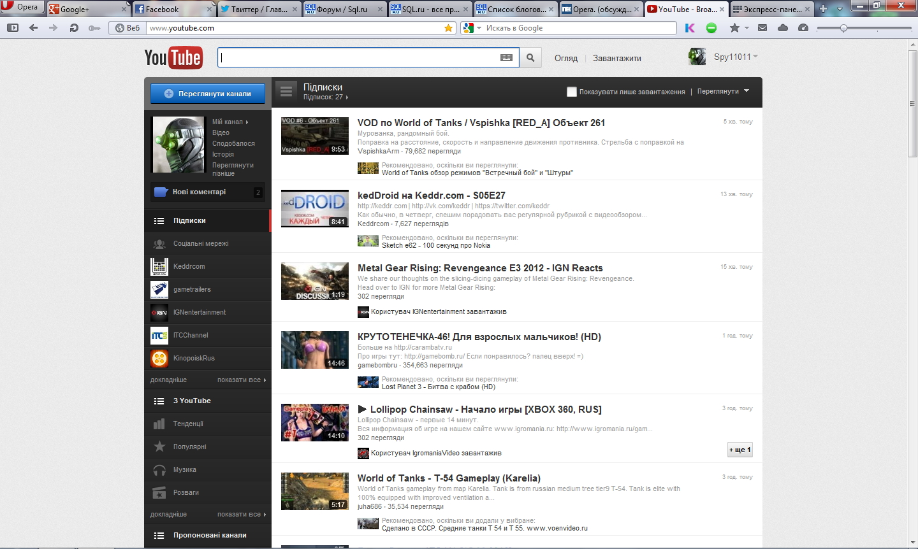
Task: Open the on-screen keyboard icon in search
Action: click(506, 57)
